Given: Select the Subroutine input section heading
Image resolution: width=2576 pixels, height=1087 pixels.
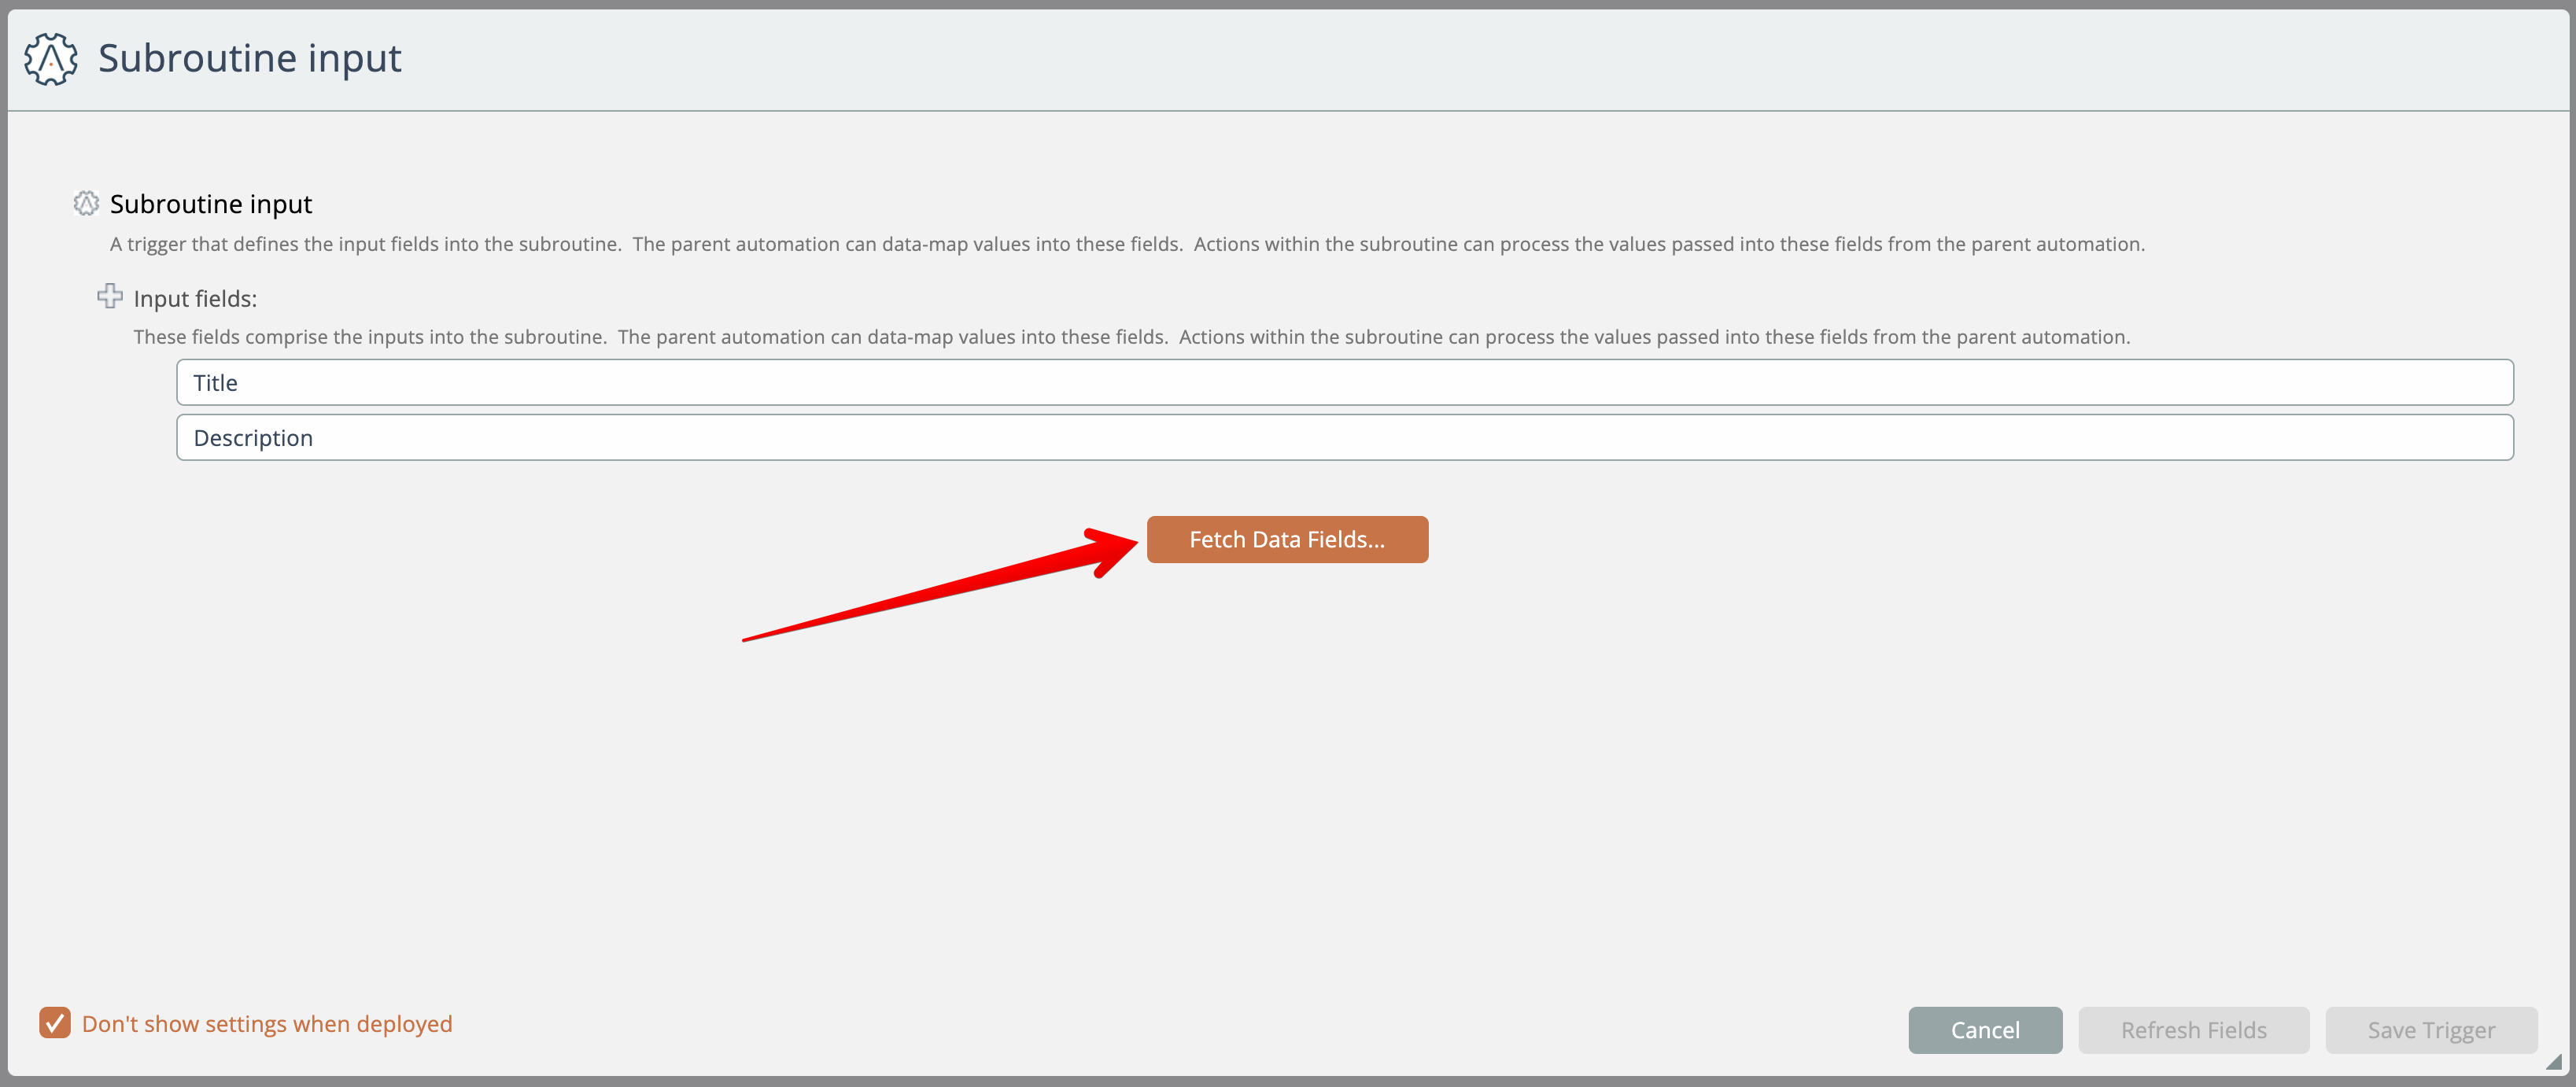Looking at the screenshot, I should pyautogui.click(x=211, y=204).
